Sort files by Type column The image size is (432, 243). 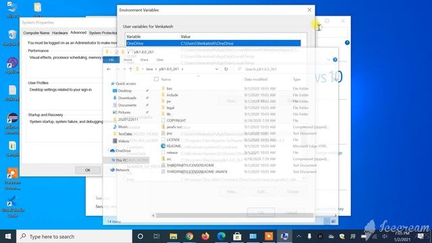[x=296, y=80]
